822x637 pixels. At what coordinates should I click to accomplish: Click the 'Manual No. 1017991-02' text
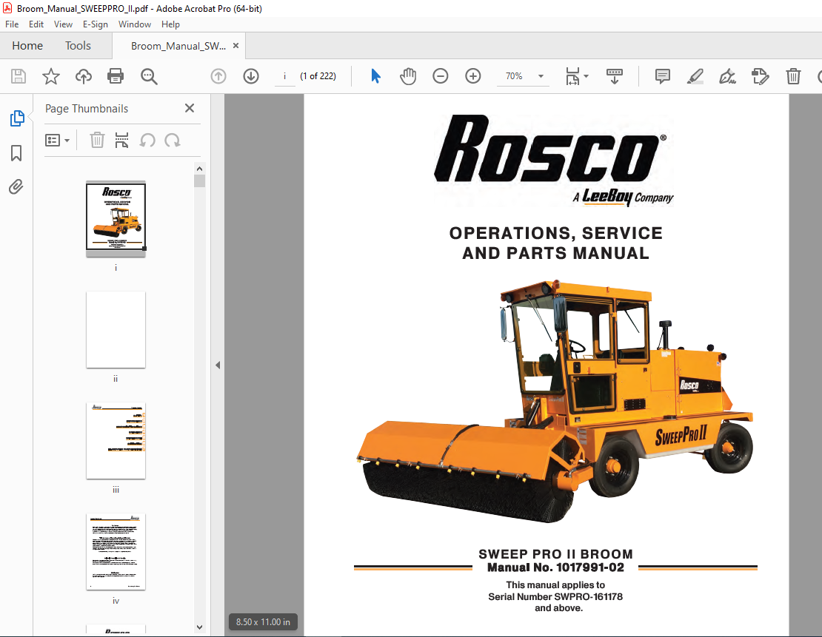pyautogui.click(x=555, y=567)
